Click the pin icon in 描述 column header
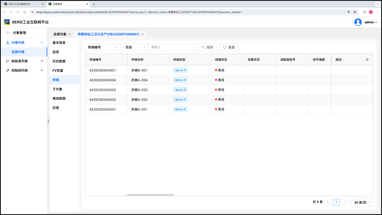 coord(367,60)
